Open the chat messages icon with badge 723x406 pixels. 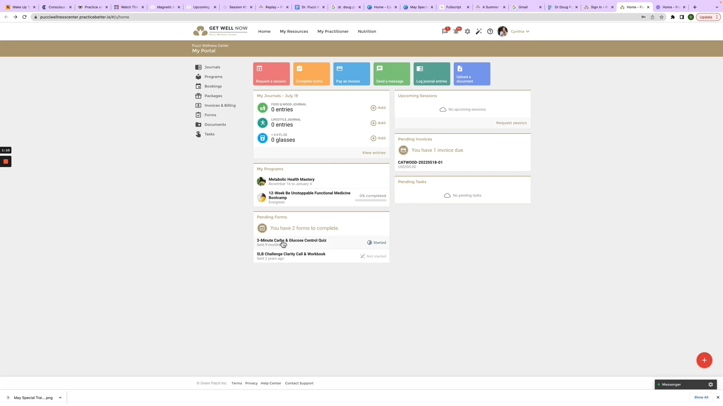[445, 32]
